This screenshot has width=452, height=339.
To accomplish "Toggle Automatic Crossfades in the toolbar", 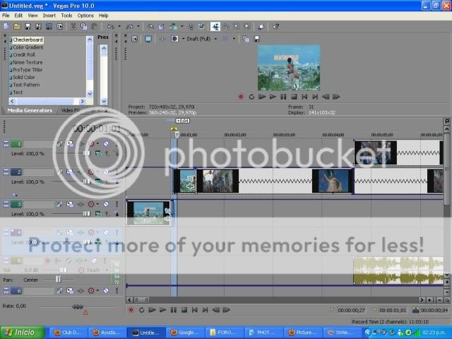I will coord(161,27).
